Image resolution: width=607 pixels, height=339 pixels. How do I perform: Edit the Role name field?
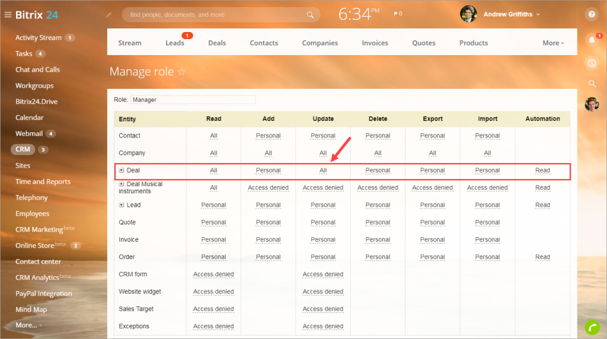pyautogui.click(x=193, y=100)
